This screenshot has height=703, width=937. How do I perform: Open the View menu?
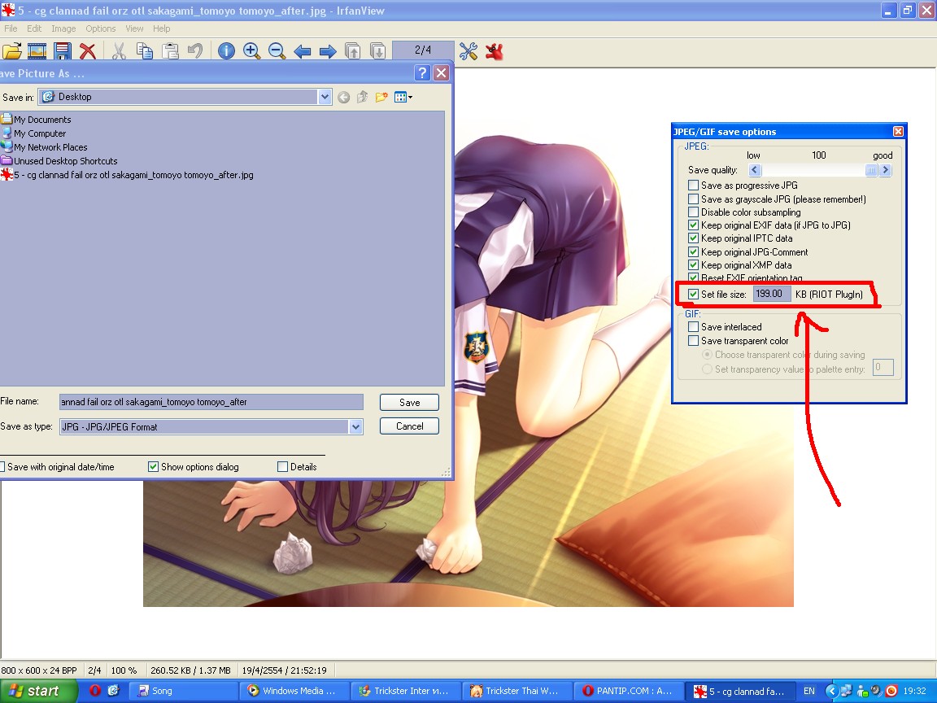pos(134,28)
